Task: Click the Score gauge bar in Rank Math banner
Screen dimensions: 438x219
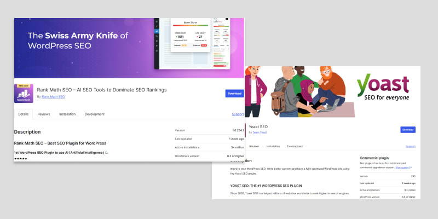Action: [x=190, y=26]
